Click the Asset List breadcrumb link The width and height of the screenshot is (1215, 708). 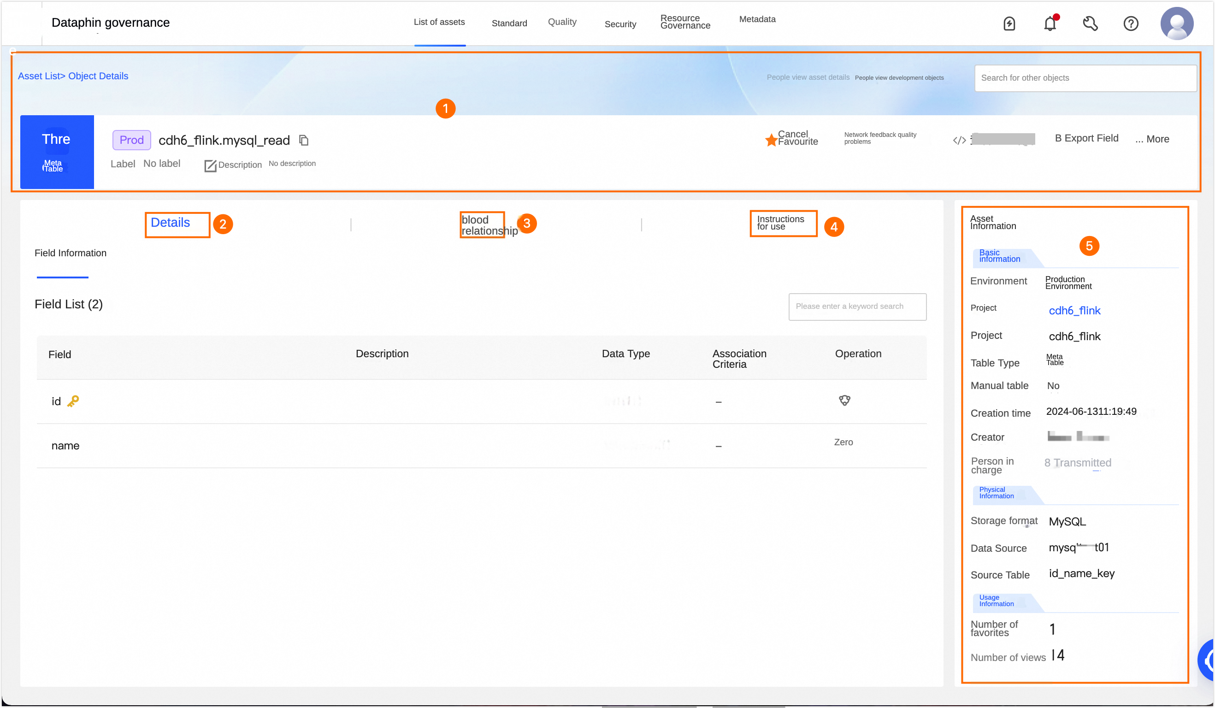39,76
